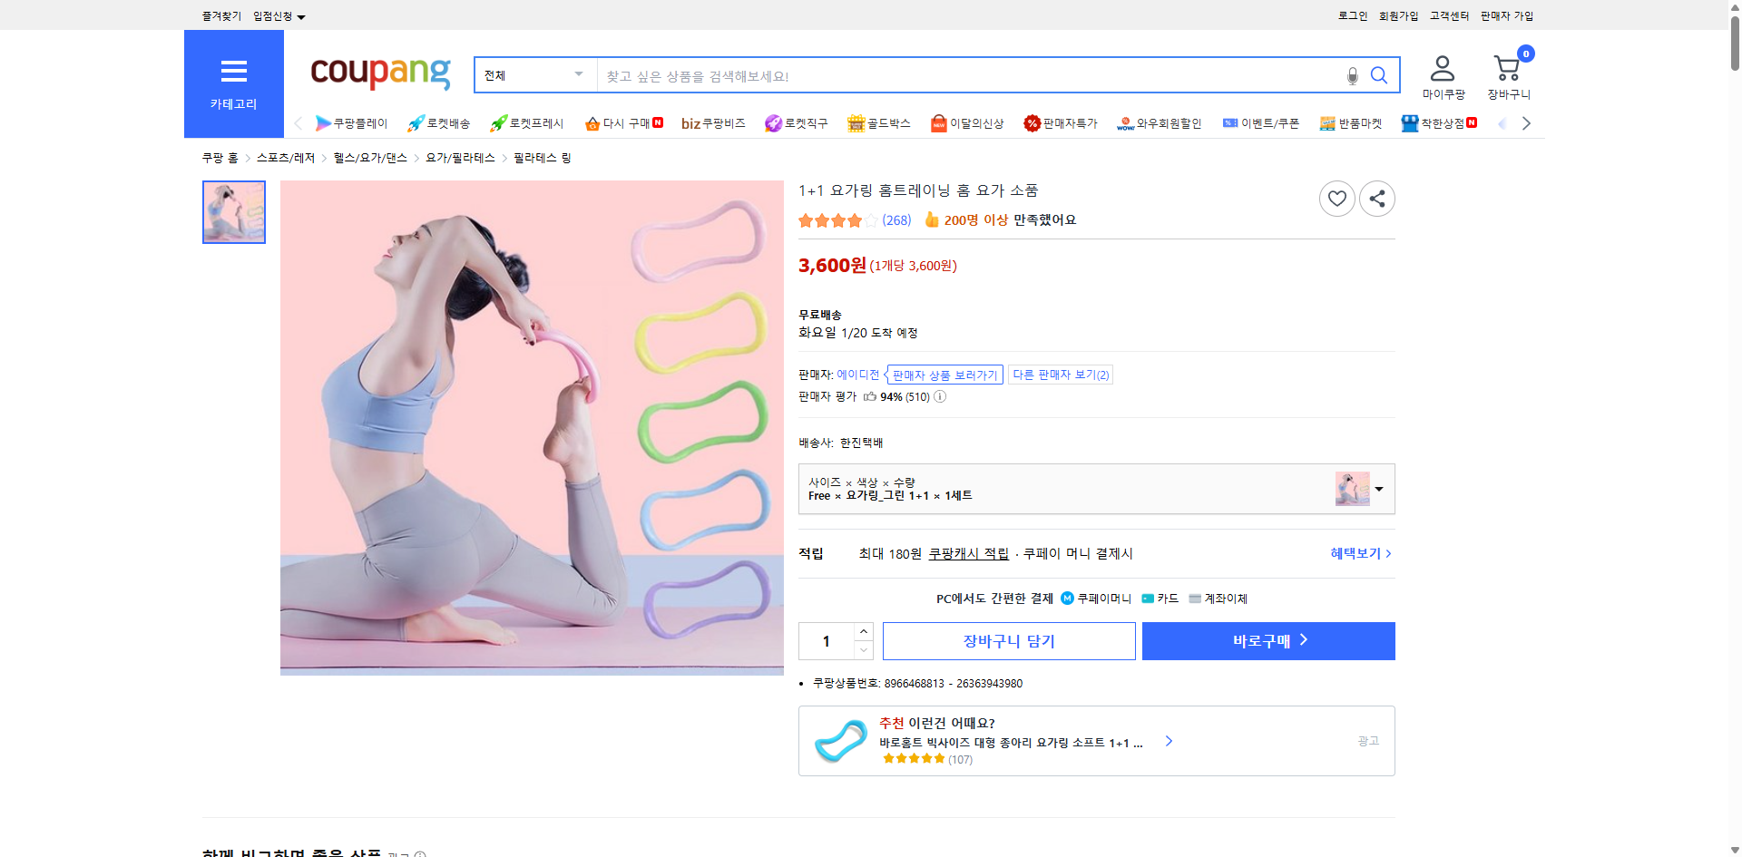The width and height of the screenshot is (1742, 857).
Task: Add item to wishlist via heart icon
Action: pyautogui.click(x=1336, y=198)
